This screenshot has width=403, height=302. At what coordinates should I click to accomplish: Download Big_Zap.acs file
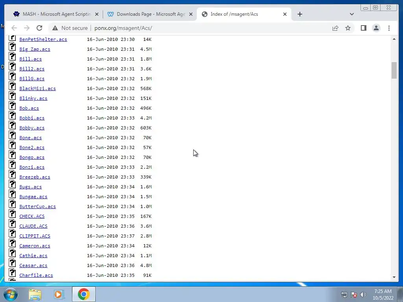35,49
